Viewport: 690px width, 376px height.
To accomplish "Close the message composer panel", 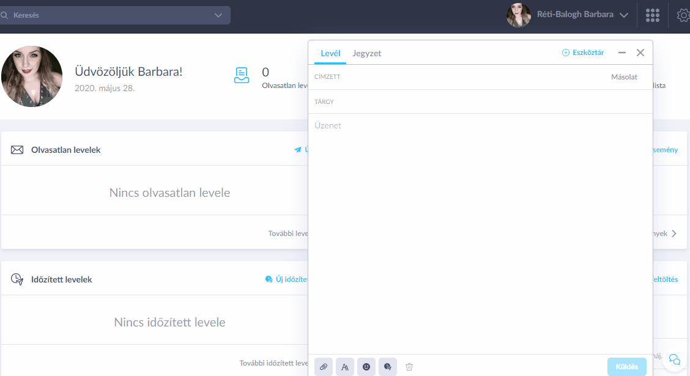I will (x=640, y=53).
